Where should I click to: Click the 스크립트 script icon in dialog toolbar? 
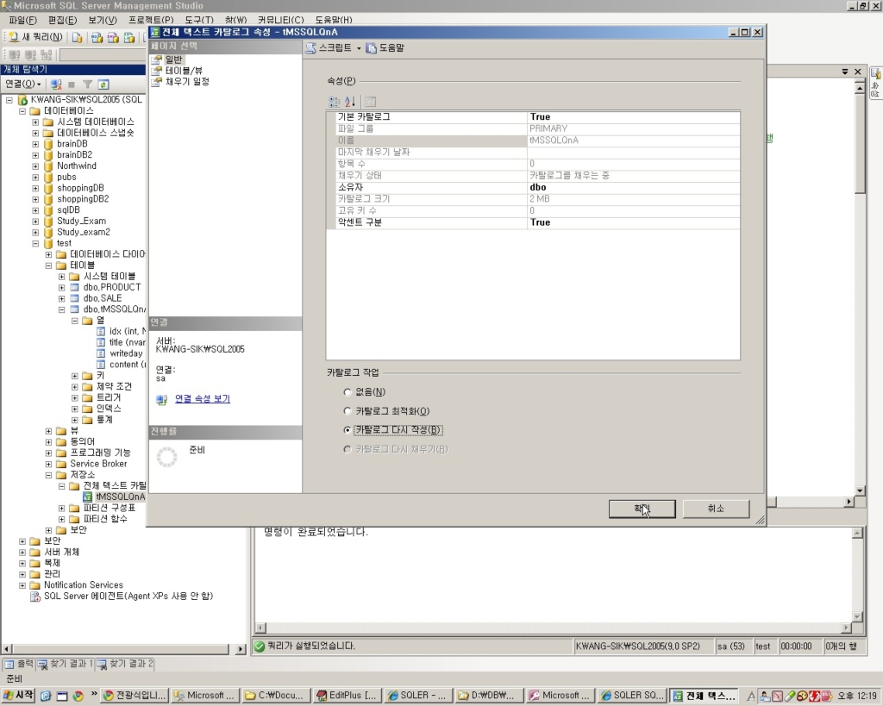(310, 48)
